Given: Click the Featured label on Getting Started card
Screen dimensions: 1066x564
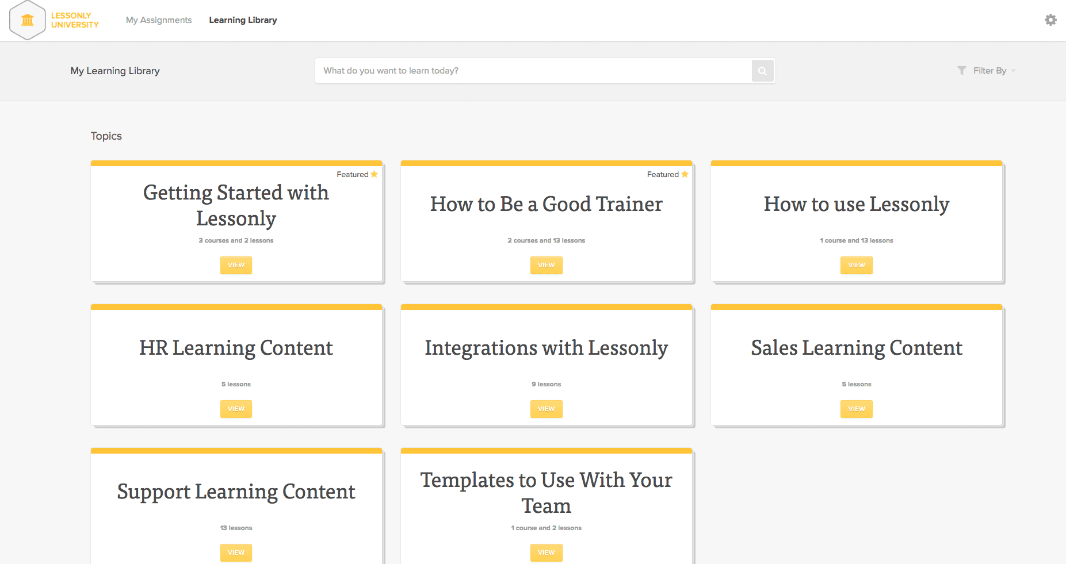Looking at the screenshot, I should point(352,174).
